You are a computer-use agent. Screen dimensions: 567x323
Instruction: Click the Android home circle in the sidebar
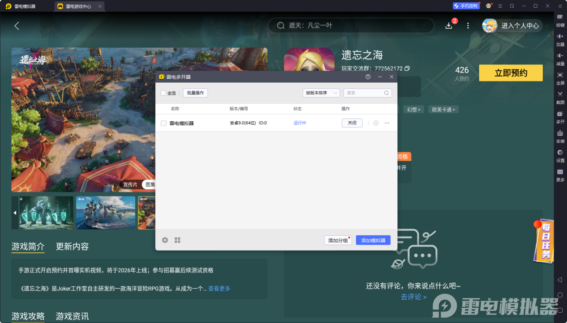click(560, 295)
